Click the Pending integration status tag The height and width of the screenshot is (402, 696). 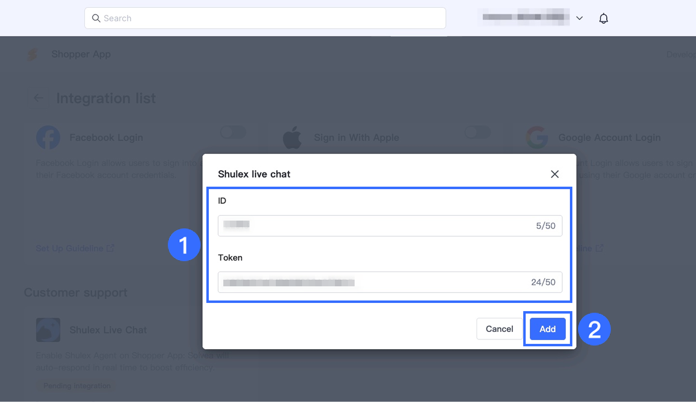pos(77,386)
